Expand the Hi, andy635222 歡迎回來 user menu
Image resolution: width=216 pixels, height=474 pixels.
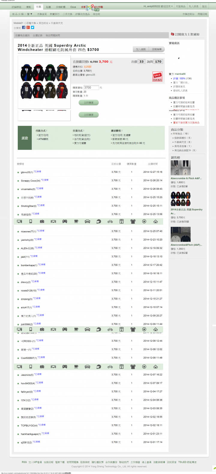158,6
